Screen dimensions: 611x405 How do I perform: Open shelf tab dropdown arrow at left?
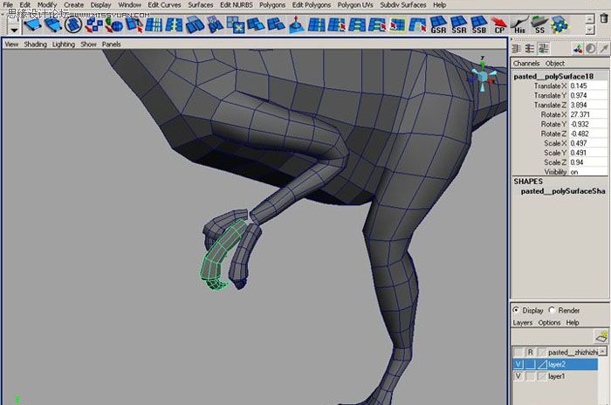(x=12, y=28)
